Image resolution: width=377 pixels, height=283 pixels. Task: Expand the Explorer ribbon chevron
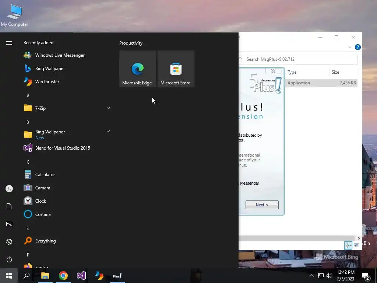click(350, 47)
